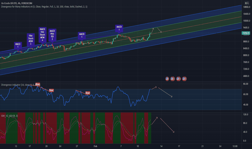
Task: Click the 'MACD 1' label near January 27
Action: 82,35
